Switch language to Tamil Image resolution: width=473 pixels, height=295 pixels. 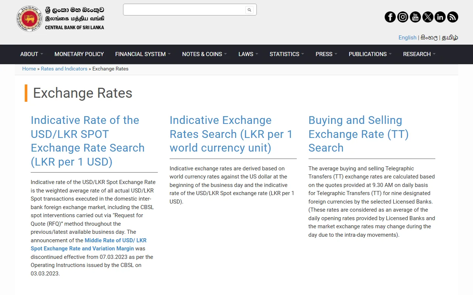(x=450, y=38)
